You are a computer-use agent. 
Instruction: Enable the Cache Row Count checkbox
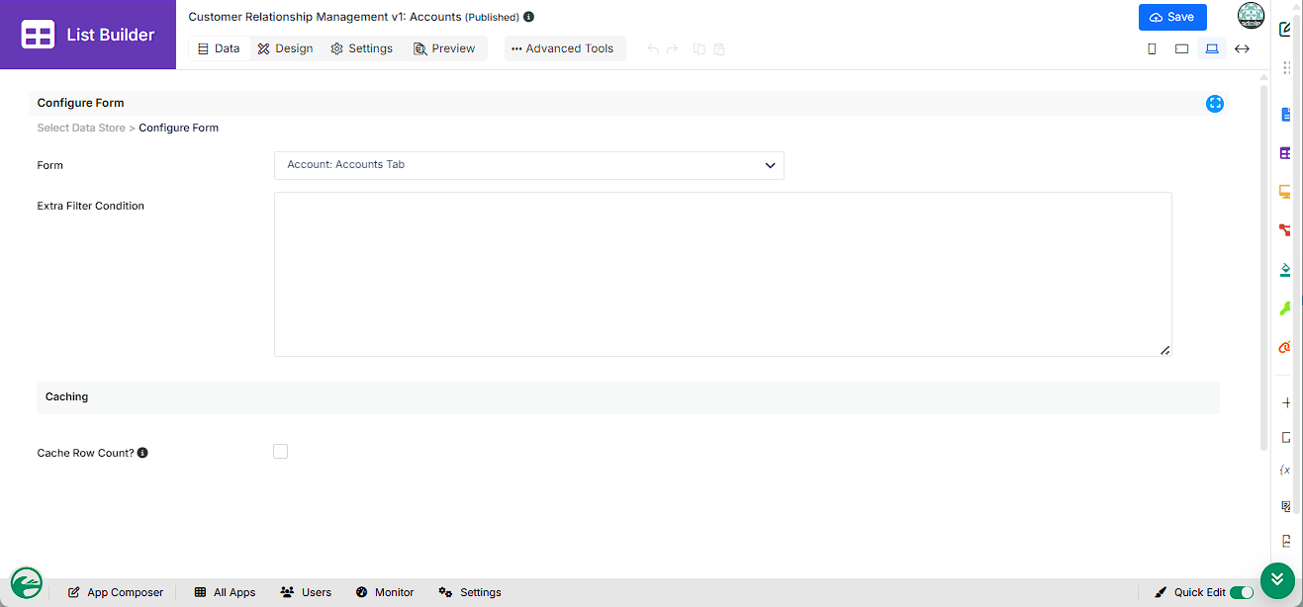(280, 452)
